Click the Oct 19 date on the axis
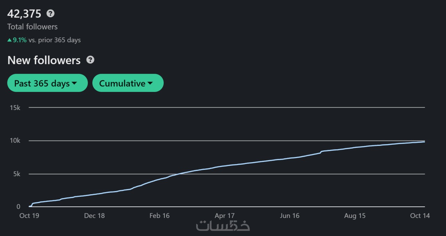 pyautogui.click(x=29, y=216)
